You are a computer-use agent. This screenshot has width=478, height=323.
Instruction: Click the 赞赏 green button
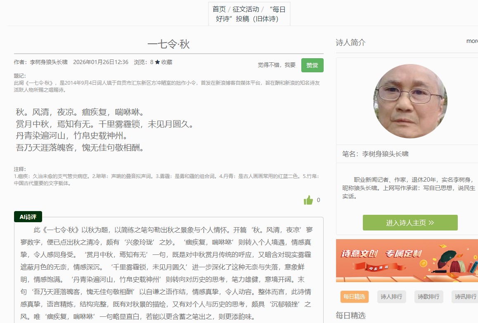point(312,65)
